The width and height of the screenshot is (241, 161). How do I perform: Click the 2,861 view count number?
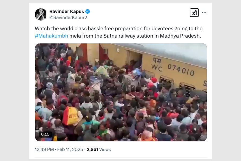pos(92,149)
